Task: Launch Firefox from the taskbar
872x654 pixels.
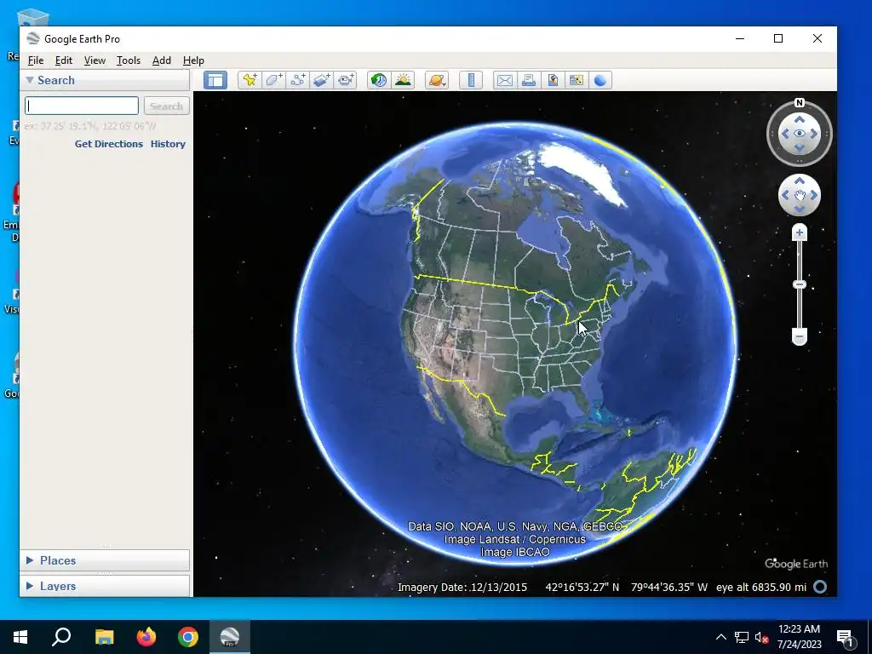Action: pyautogui.click(x=146, y=637)
